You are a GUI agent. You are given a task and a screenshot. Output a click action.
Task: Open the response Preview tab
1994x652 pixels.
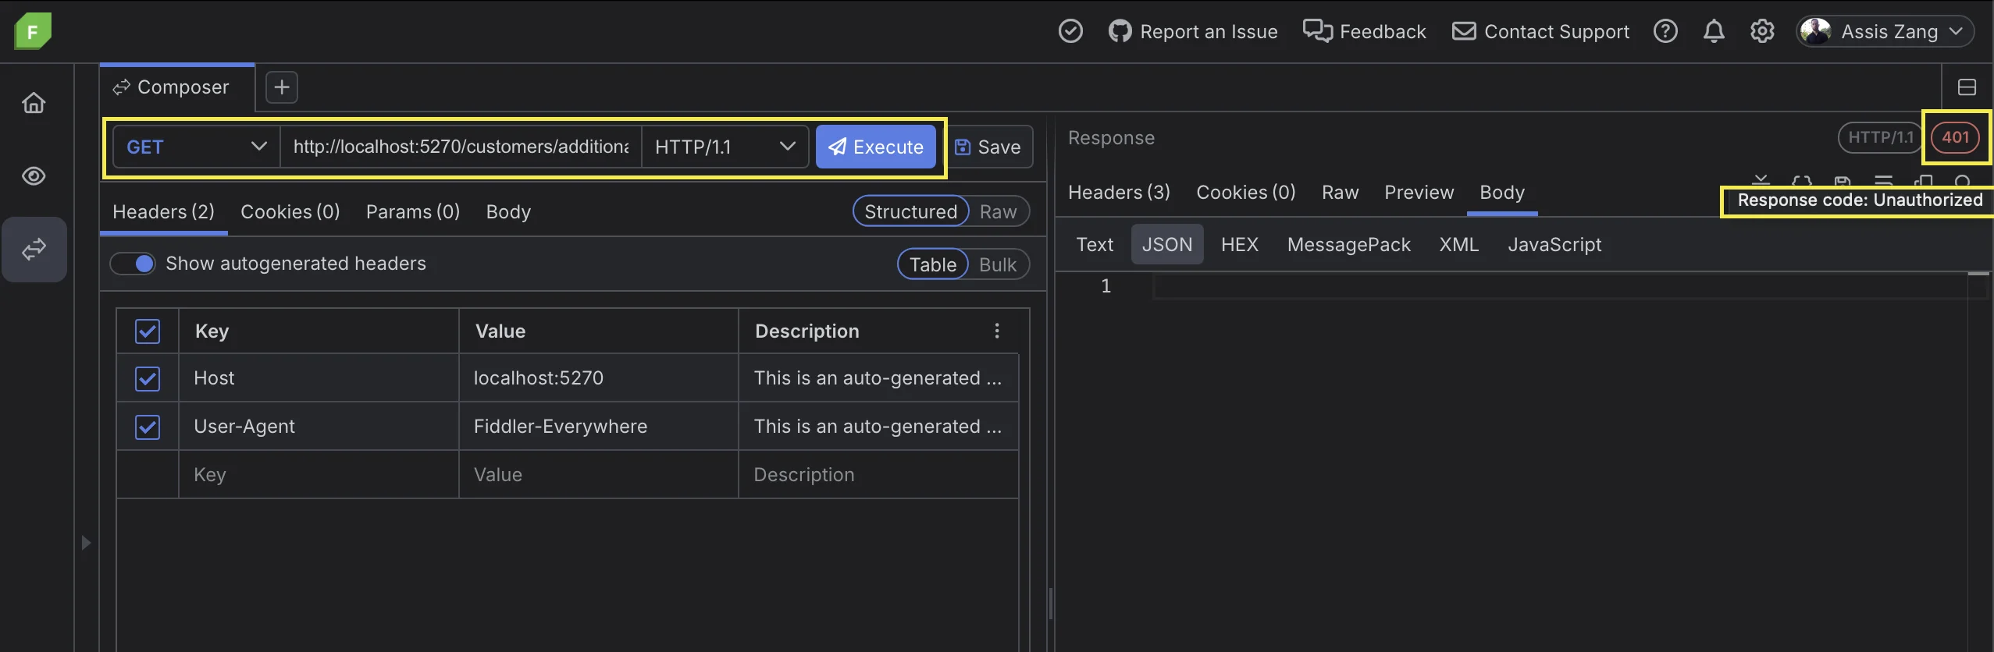[1419, 192]
